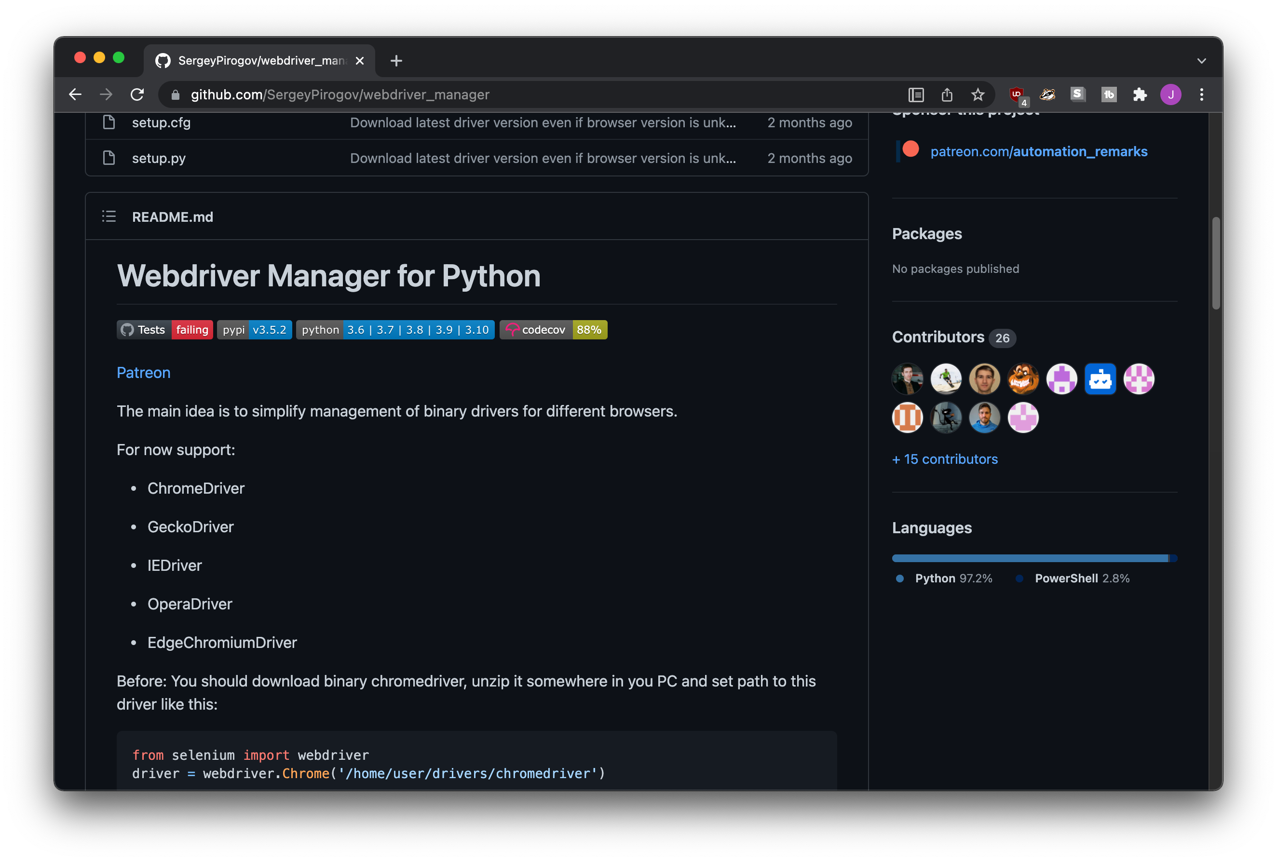1277x862 pixels.
Task: Open the patreon.com/automation_remarks link
Action: (x=1038, y=151)
